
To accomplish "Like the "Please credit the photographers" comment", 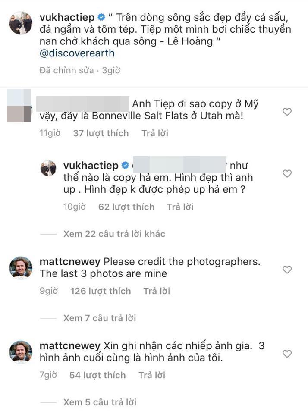I will pyautogui.click(x=287, y=270).
